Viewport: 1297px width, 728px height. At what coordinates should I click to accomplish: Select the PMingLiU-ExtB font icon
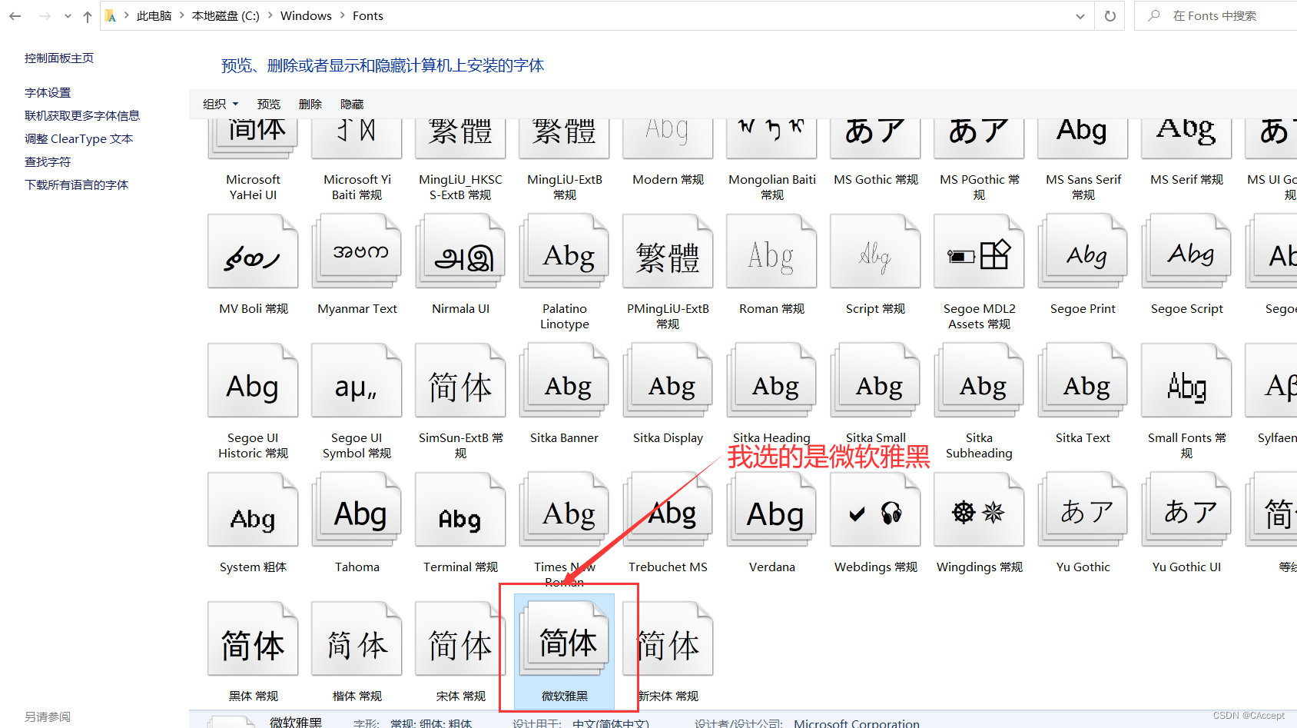[668, 251]
